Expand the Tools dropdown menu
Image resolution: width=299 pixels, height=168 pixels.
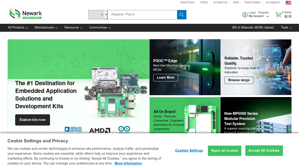click(286, 28)
